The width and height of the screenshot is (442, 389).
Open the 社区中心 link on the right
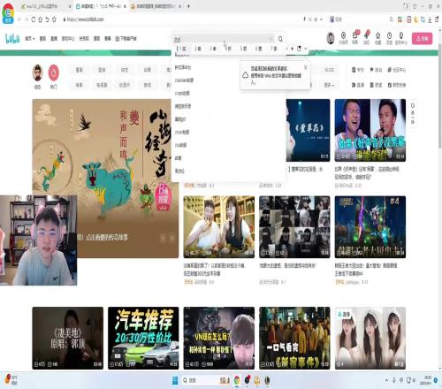pyautogui.click(x=397, y=70)
